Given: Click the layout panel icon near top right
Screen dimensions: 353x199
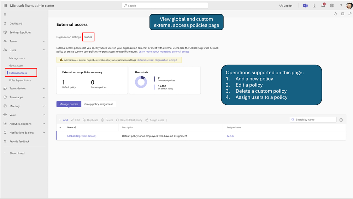Looking at the screenshot, I should (x=343, y=14).
